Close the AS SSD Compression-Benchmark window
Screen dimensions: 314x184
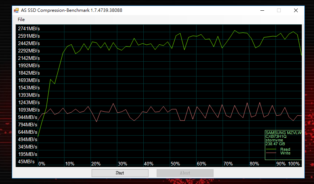[296, 10]
